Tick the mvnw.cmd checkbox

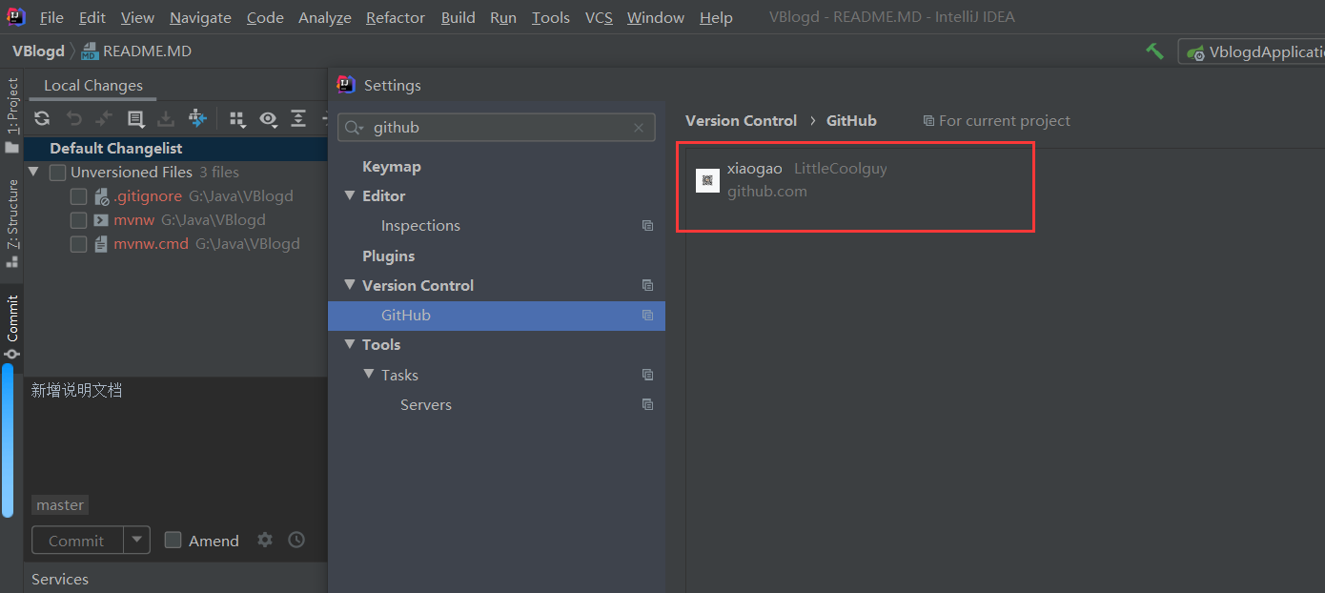pyautogui.click(x=79, y=244)
